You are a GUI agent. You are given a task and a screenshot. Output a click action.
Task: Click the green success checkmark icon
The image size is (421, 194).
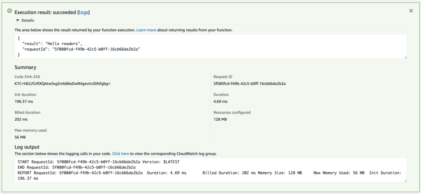click(10, 11)
